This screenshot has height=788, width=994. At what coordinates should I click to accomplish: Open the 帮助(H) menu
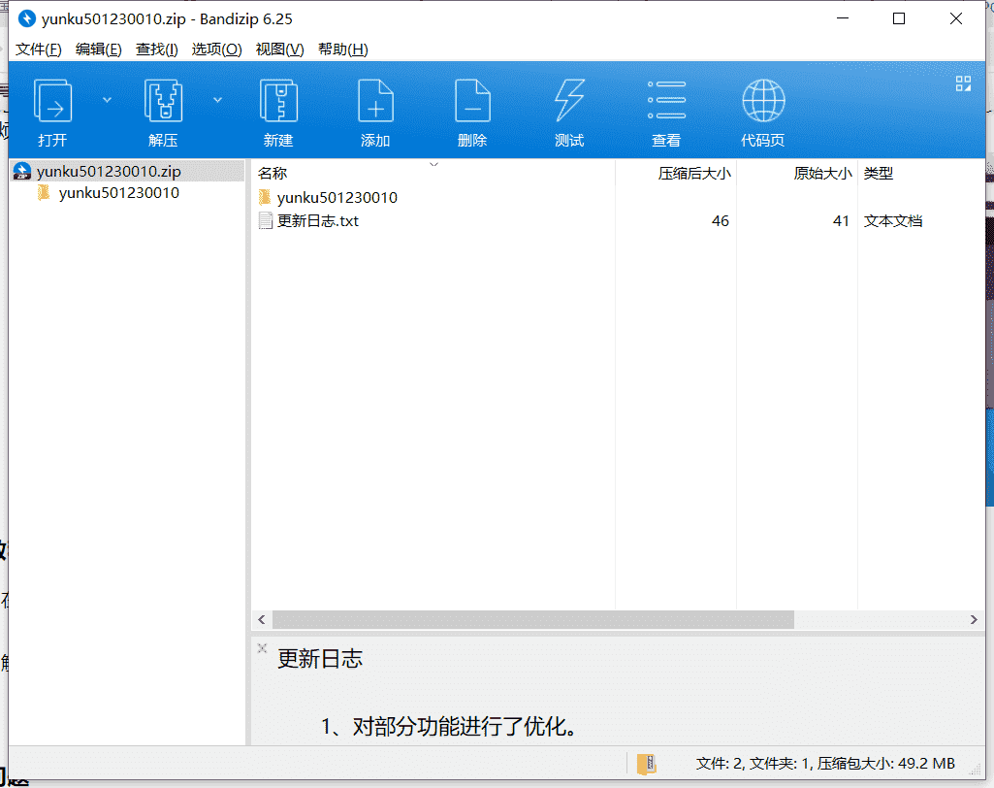pyautogui.click(x=343, y=49)
